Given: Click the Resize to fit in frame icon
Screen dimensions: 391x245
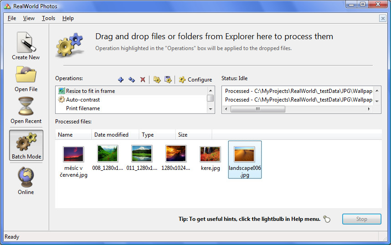Looking at the screenshot, I should [62, 91].
